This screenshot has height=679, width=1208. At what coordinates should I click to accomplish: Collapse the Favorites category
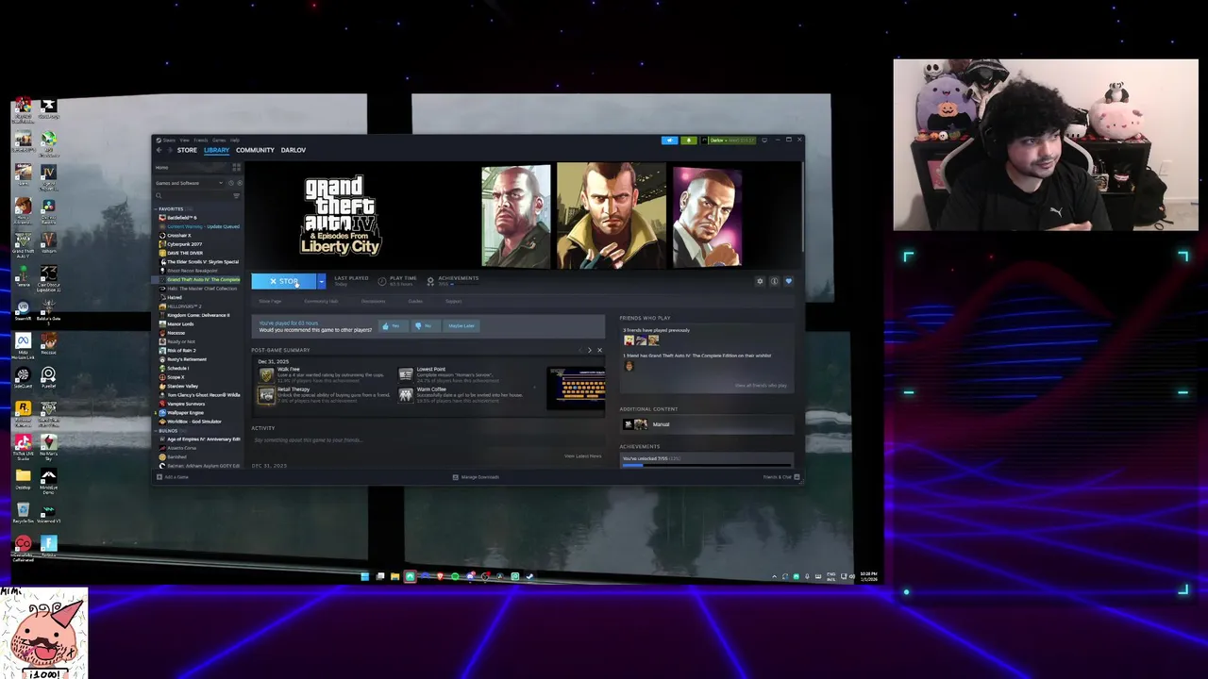point(171,208)
